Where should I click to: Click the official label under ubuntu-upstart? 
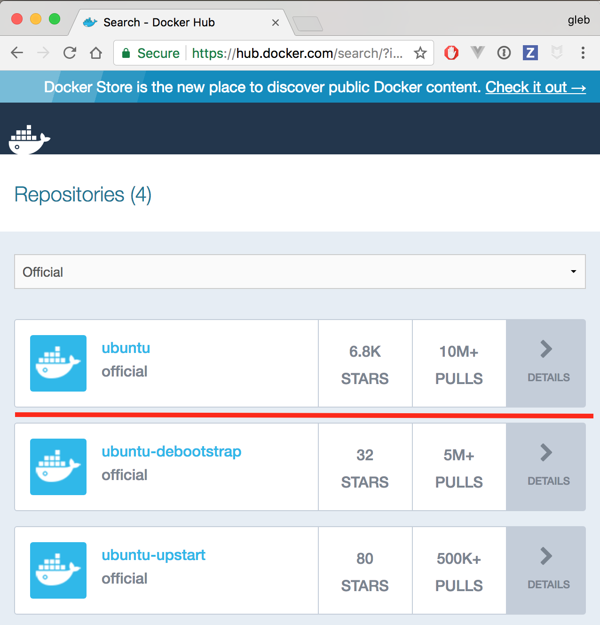(x=125, y=578)
